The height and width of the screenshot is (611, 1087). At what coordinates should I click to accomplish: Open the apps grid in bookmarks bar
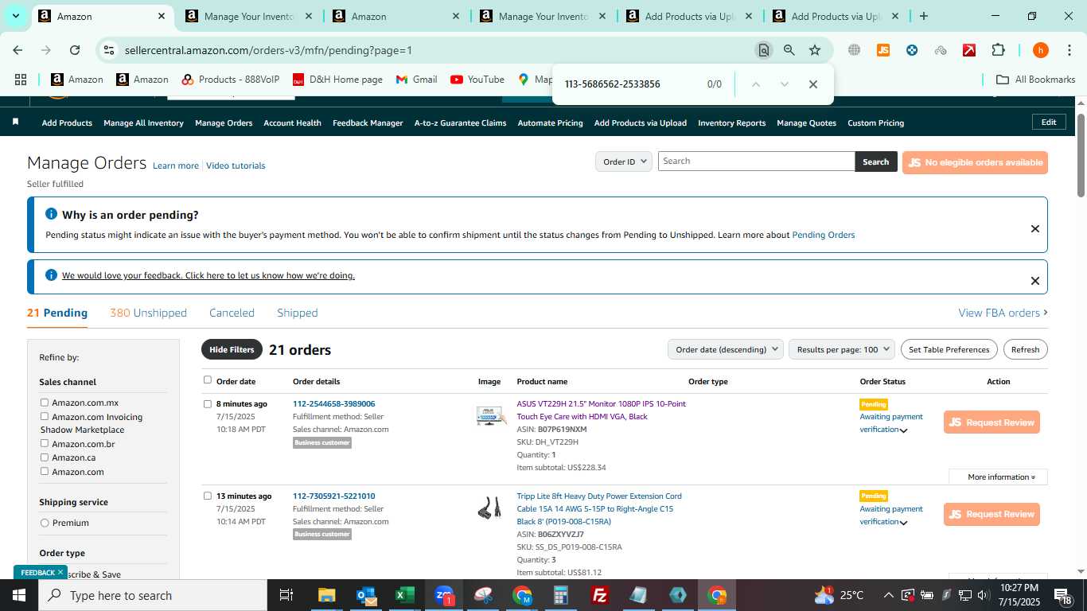click(21, 80)
